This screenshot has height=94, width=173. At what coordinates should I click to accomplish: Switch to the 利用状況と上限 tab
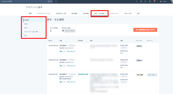[x=61, y=14]
